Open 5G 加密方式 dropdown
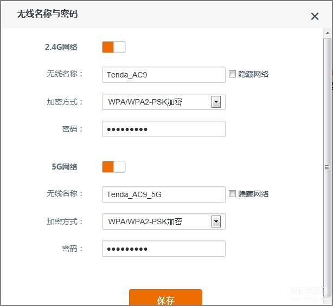This screenshot has width=333, height=306. tap(164, 222)
